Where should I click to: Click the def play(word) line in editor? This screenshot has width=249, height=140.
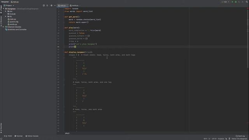(72, 28)
